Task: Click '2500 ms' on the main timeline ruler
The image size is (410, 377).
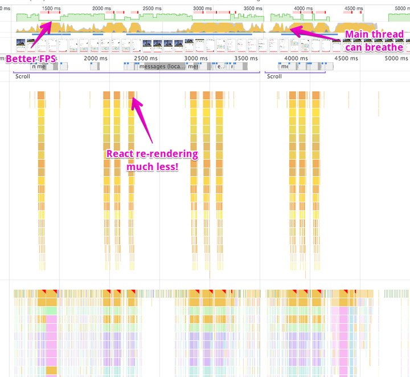Action: pyautogui.click(x=146, y=58)
